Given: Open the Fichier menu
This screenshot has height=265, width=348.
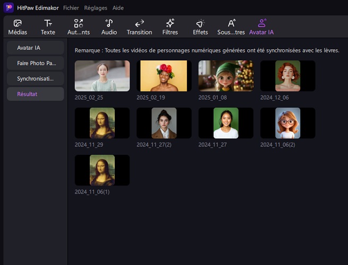Looking at the screenshot, I should 71,8.
